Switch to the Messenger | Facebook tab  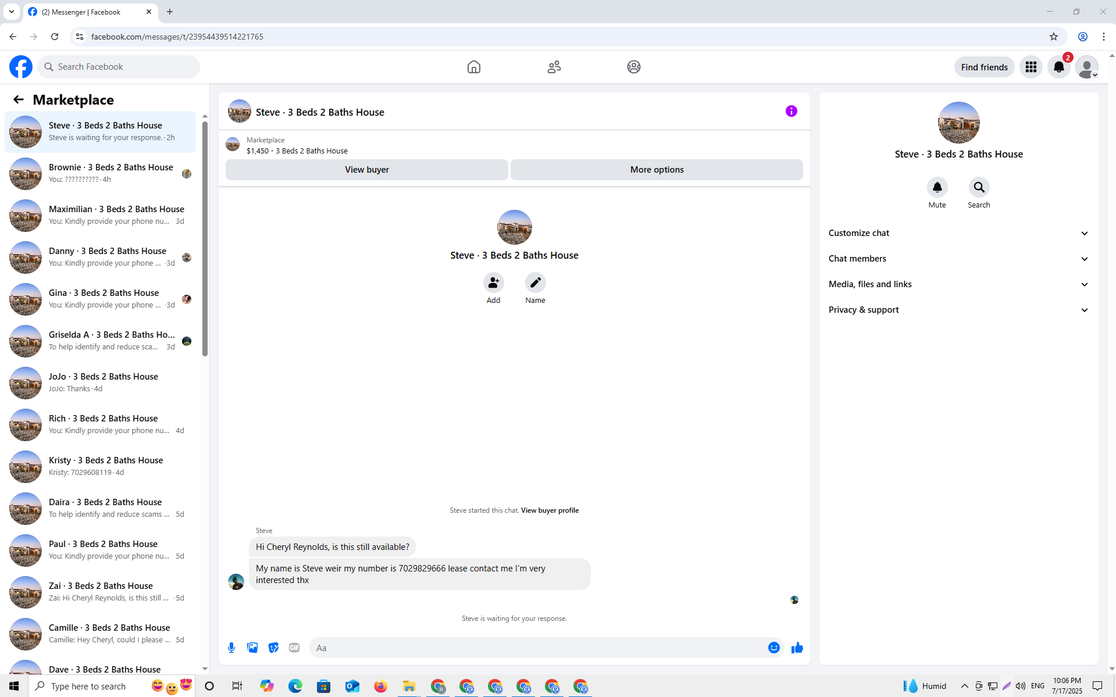pos(91,12)
